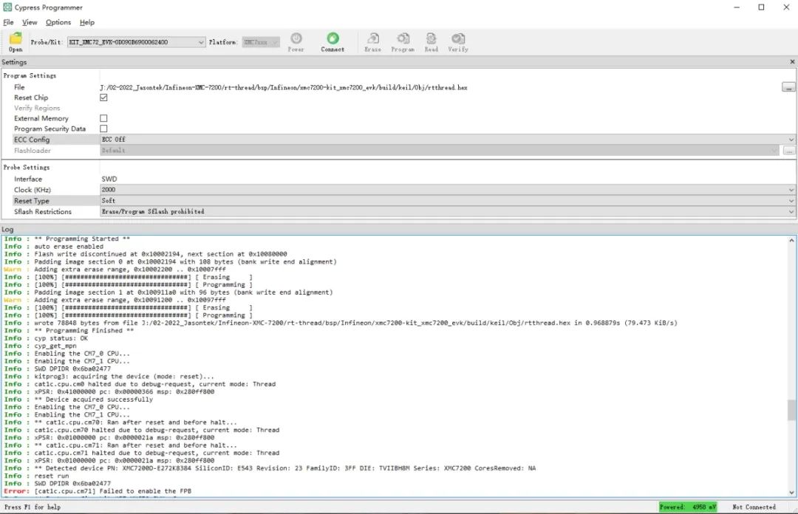Open the View menu
The image size is (798, 514).
click(30, 22)
